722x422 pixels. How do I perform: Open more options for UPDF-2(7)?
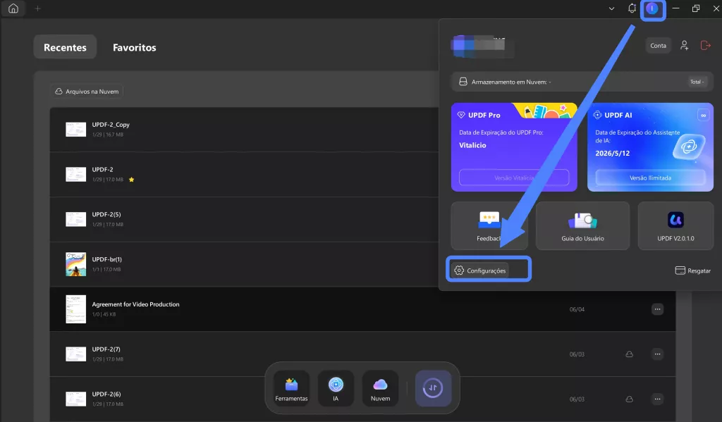[x=658, y=354]
